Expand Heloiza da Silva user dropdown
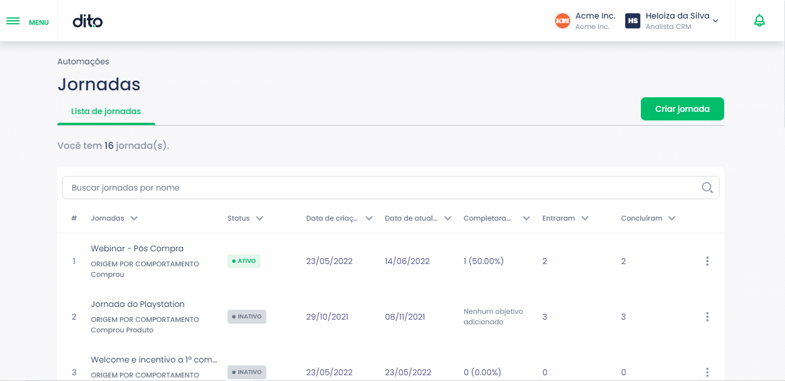 tap(716, 21)
